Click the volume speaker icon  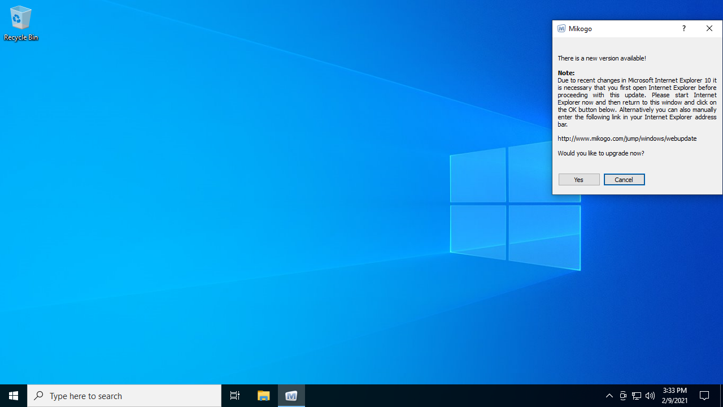click(650, 396)
